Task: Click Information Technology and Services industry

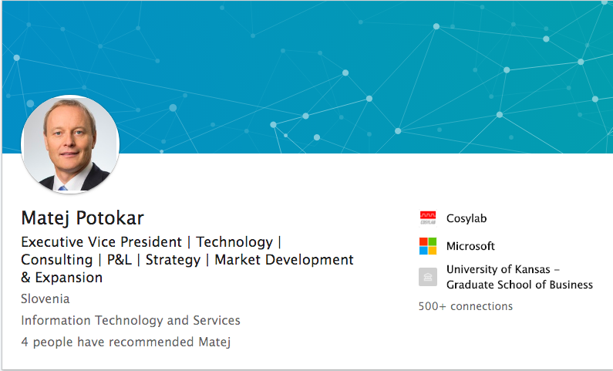Action: click(130, 320)
